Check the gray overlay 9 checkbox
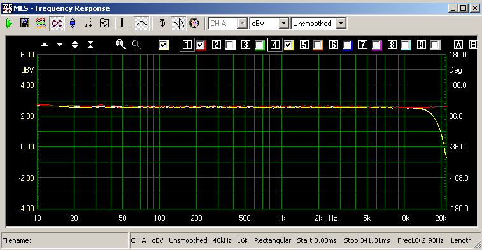This screenshot has width=482, height=250. tap(436, 45)
